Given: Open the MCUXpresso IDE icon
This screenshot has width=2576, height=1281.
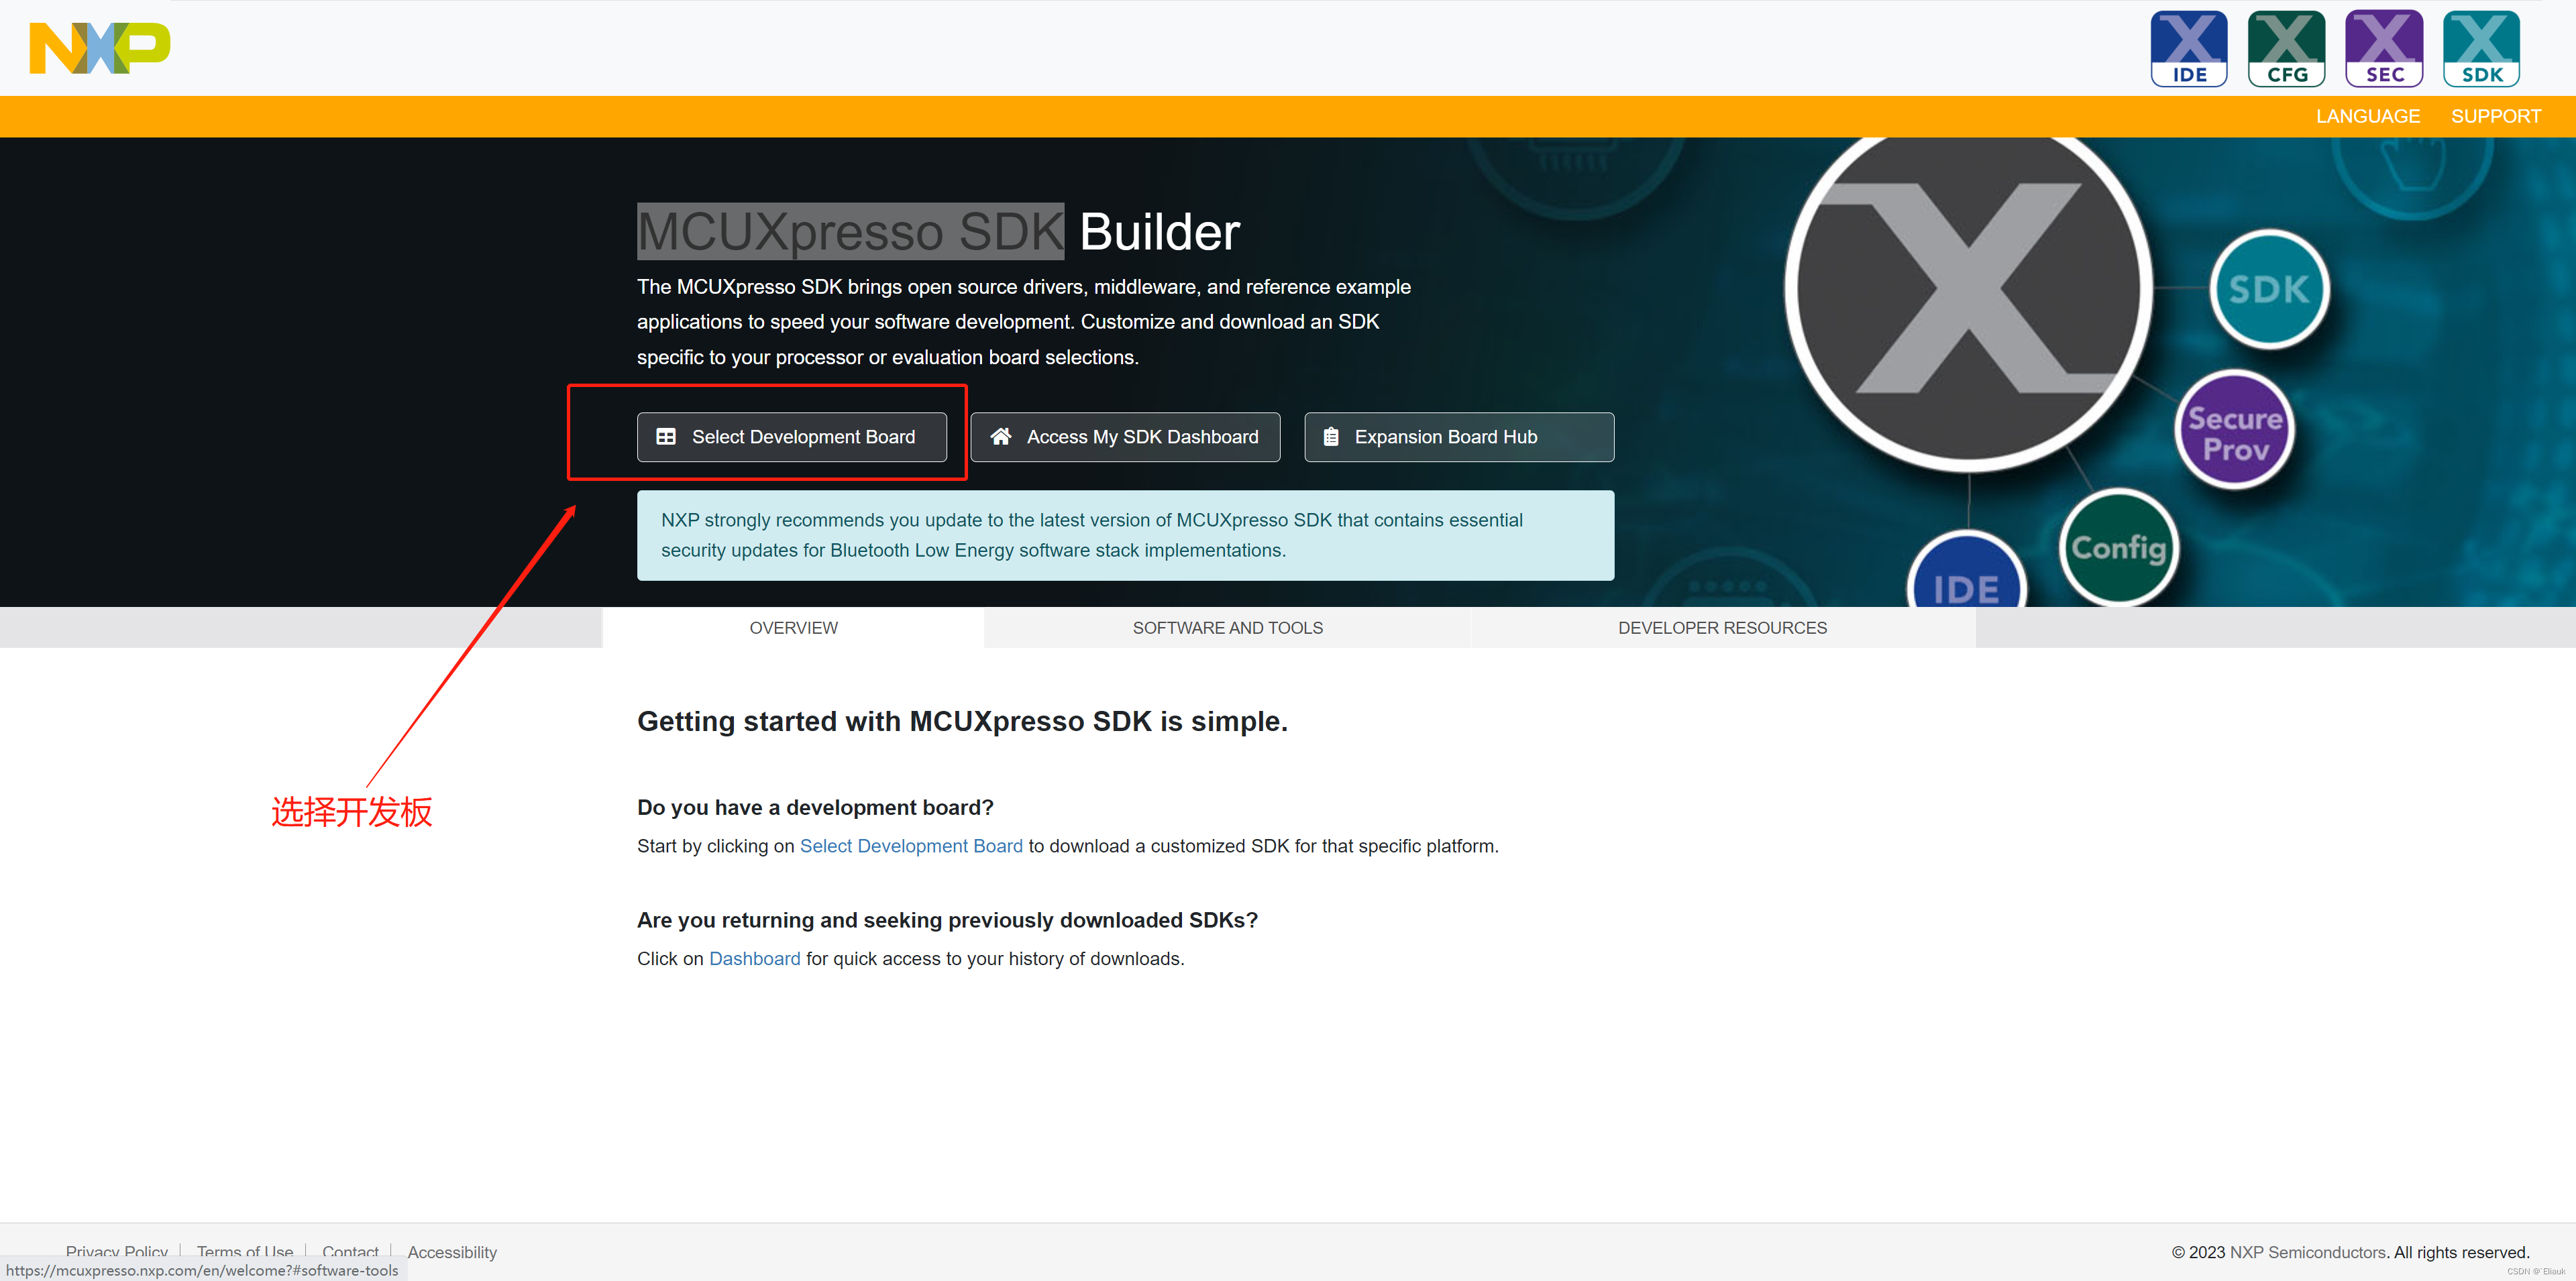Looking at the screenshot, I should click(x=2189, y=49).
